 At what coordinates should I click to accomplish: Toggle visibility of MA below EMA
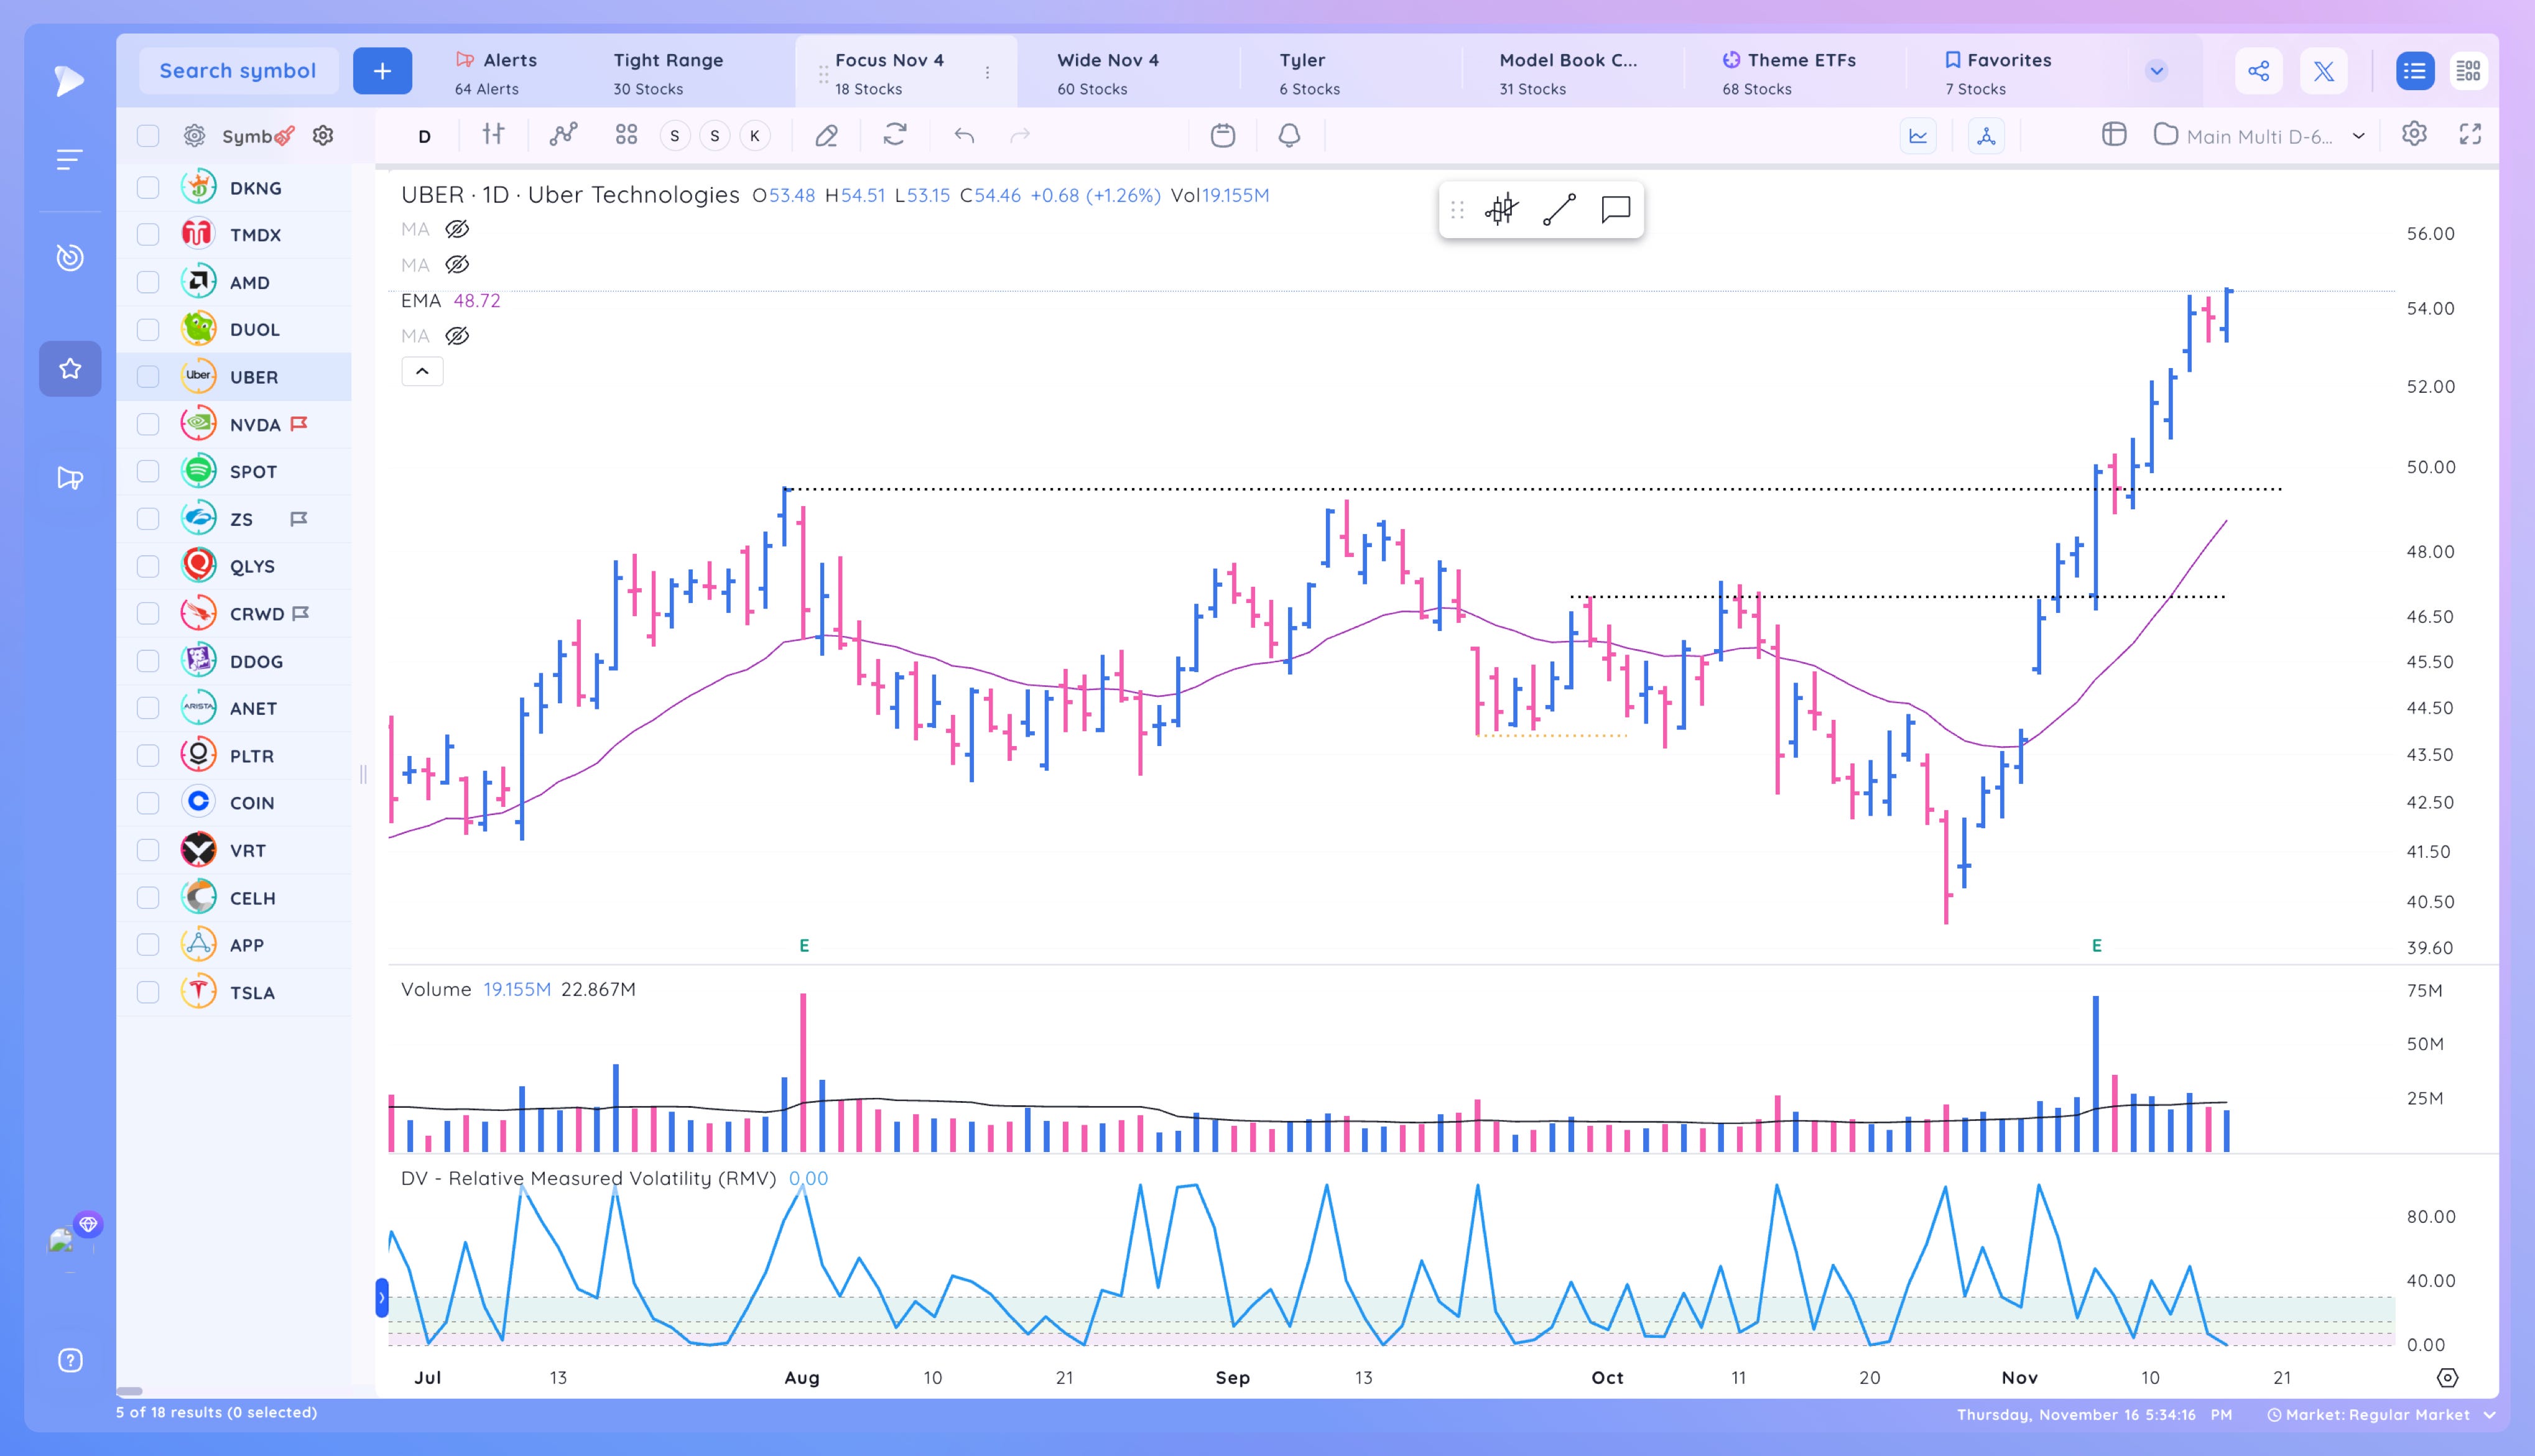[457, 336]
